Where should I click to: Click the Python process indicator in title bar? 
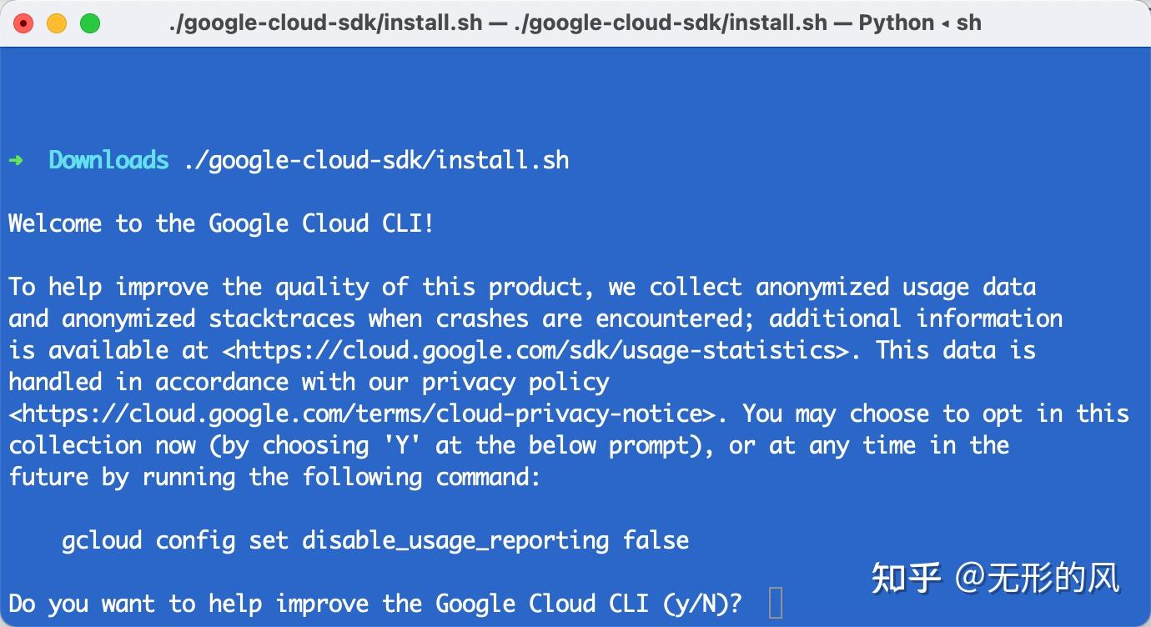[x=898, y=23]
